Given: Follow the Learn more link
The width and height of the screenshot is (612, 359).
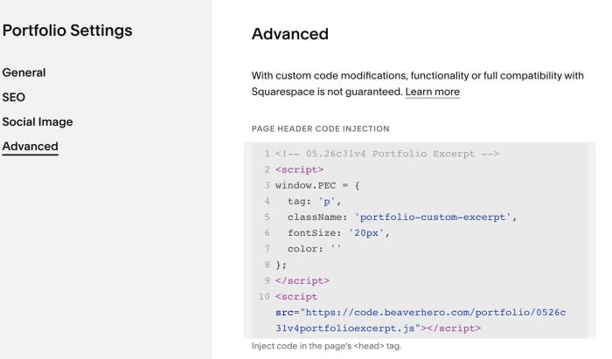Looking at the screenshot, I should click(433, 92).
